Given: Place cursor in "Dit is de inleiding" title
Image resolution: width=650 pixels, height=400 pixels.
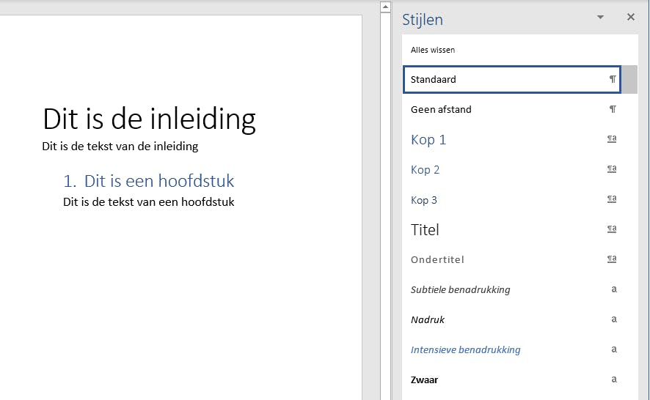Looking at the screenshot, I should click(x=149, y=119).
